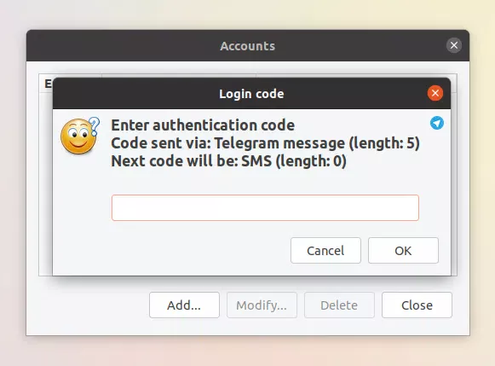Viewport: 495px width, 366px height.
Task: Cancel the login code prompt
Action: pyautogui.click(x=325, y=250)
